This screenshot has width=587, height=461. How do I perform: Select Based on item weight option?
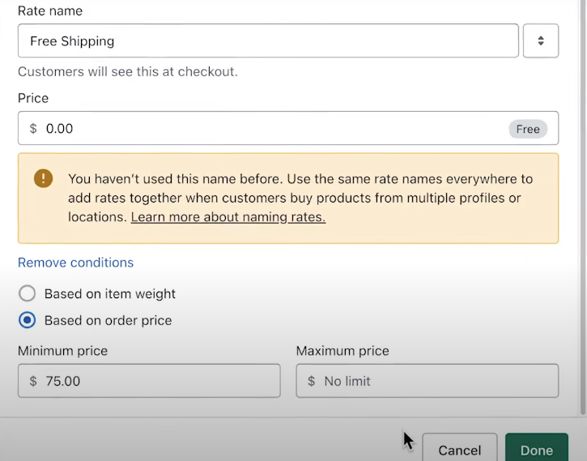pyautogui.click(x=27, y=293)
